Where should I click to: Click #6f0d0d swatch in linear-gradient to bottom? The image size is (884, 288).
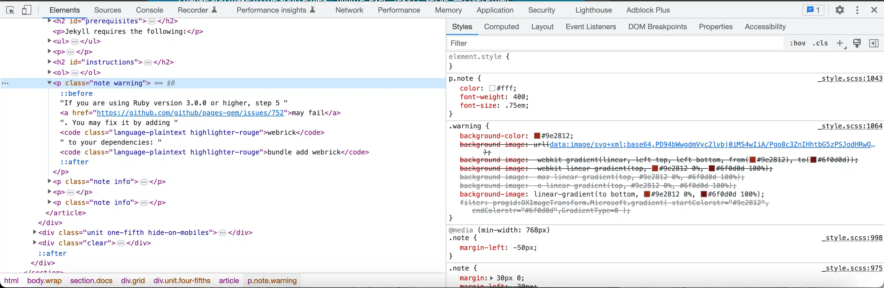click(704, 194)
